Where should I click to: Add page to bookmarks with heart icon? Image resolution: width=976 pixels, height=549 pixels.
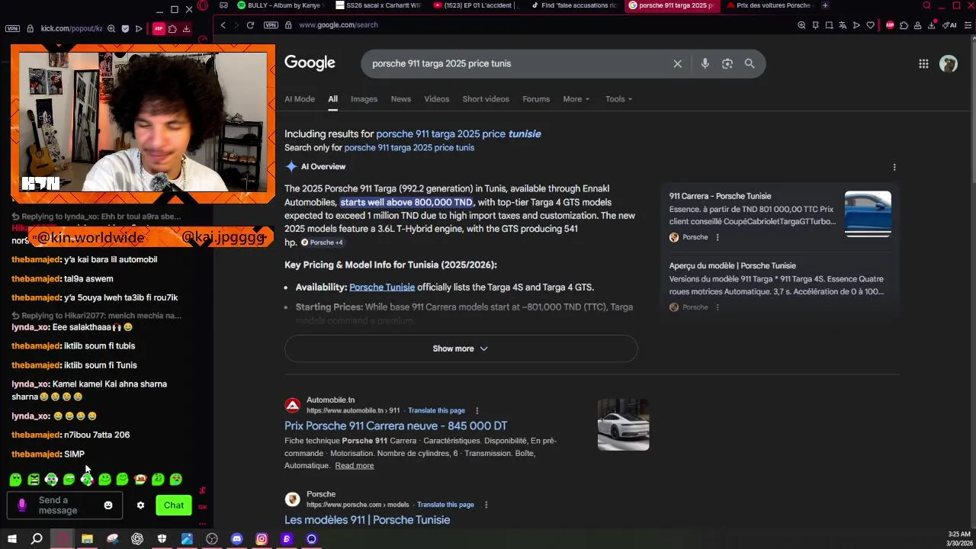[x=870, y=25]
